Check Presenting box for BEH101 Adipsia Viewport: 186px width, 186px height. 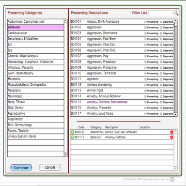pos(145,22)
